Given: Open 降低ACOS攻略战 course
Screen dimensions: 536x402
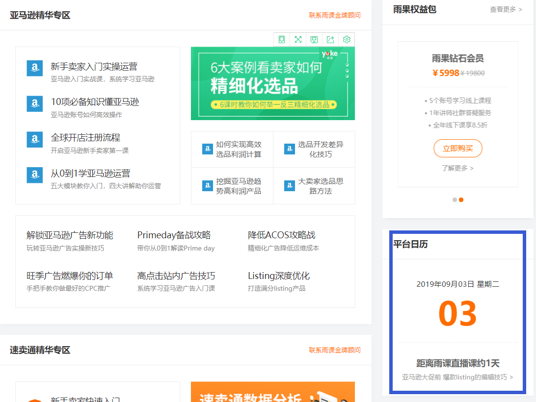Looking at the screenshot, I should coord(282,235).
